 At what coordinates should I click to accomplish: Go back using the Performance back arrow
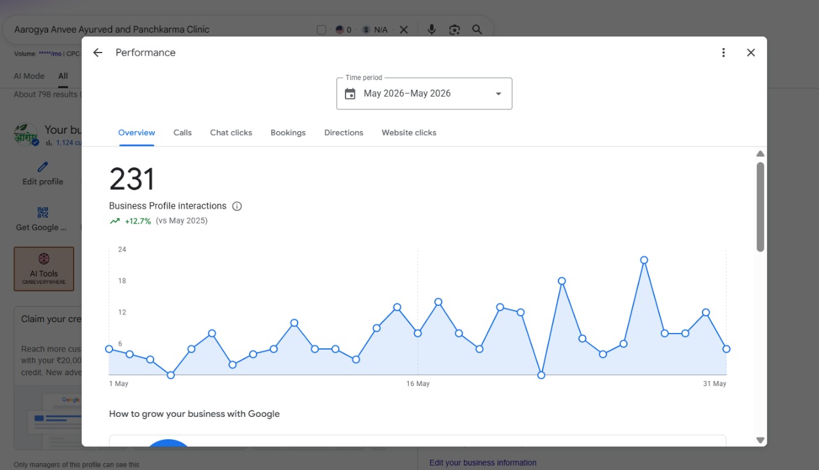tap(98, 53)
